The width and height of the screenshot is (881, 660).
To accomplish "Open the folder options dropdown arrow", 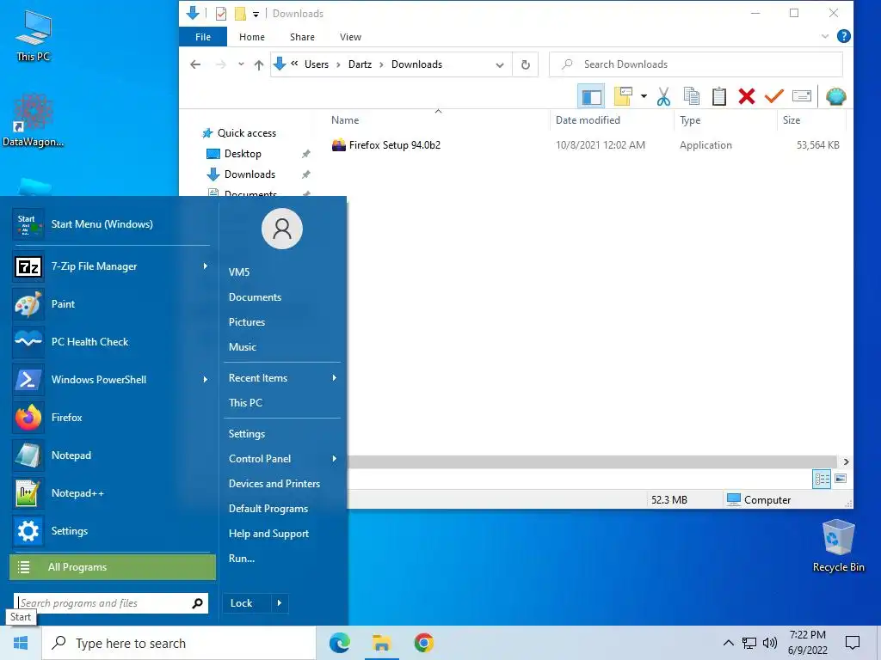I will click(644, 96).
